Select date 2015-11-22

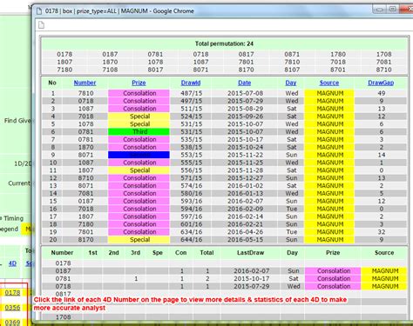[x=245, y=155]
